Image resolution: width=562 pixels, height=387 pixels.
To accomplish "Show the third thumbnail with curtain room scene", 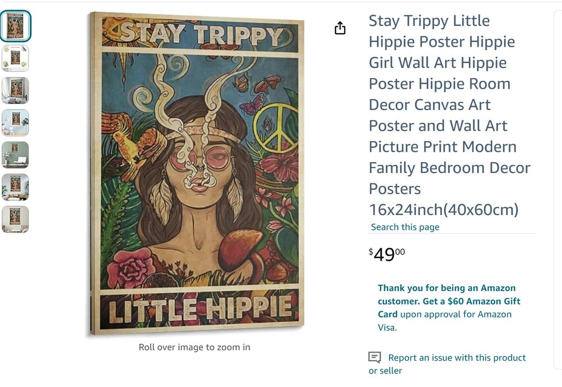I will click(x=15, y=90).
